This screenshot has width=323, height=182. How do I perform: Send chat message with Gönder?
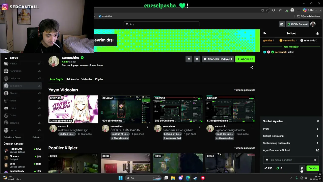coord(313,168)
